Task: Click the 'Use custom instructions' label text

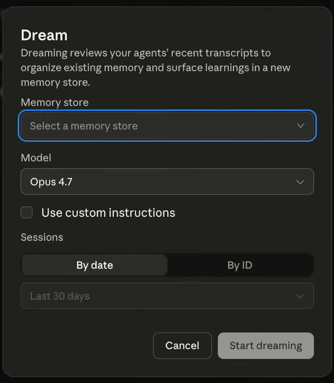Action: [108, 213]
